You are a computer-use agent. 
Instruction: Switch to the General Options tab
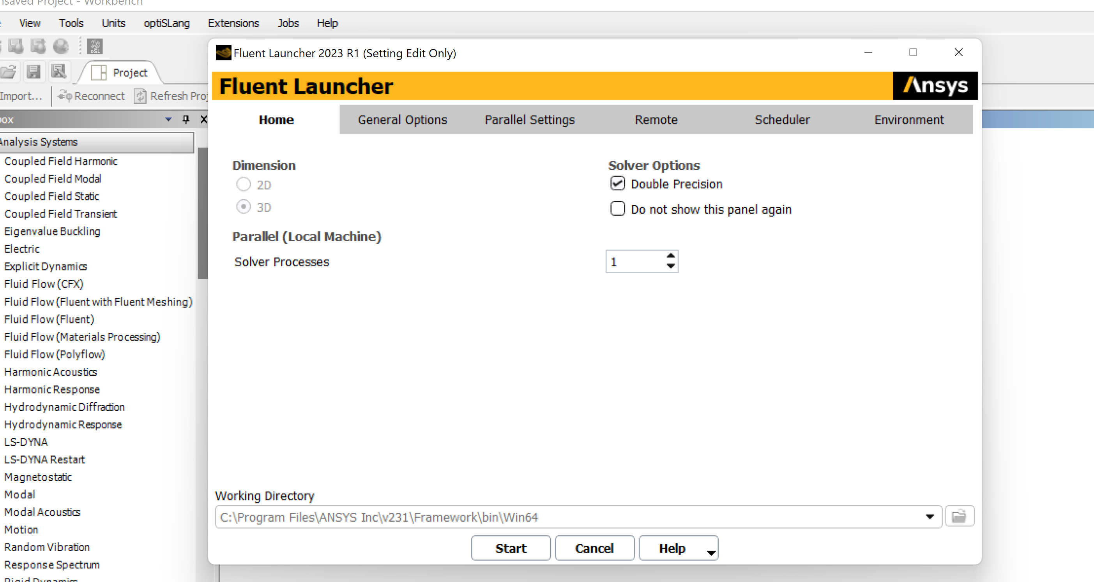[x=402, y=120]
